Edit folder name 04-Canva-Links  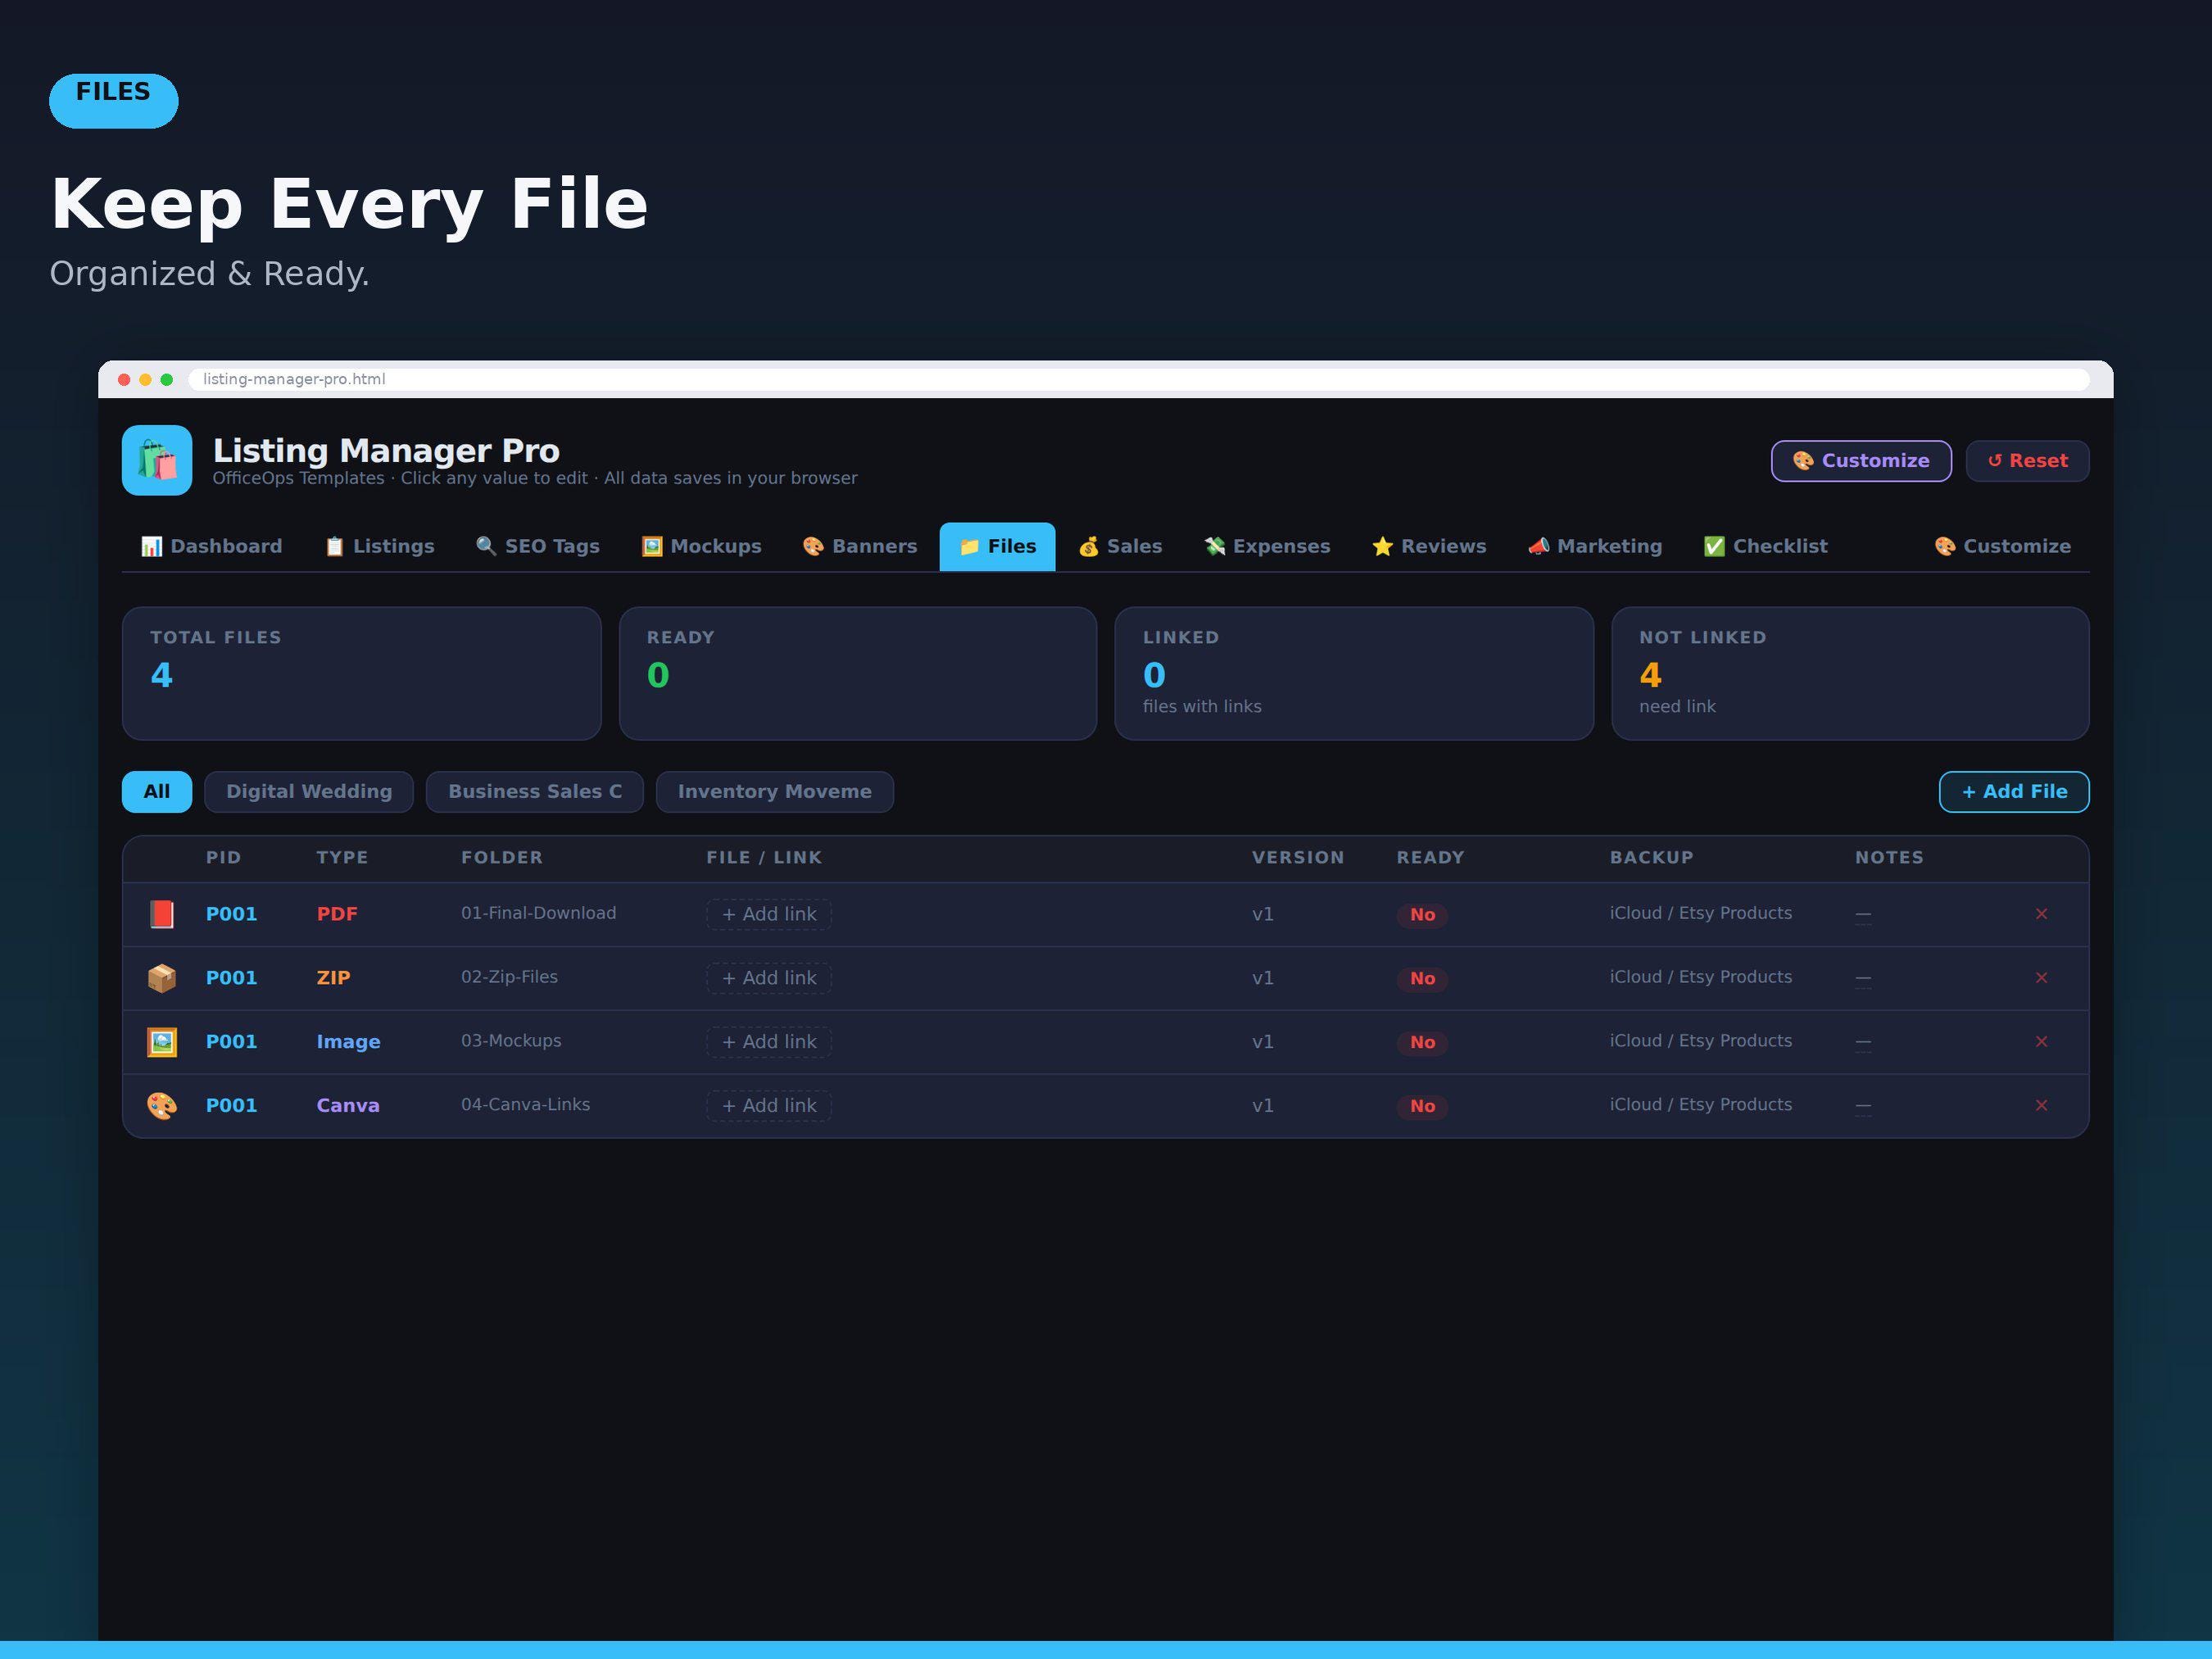[525, 1105]
